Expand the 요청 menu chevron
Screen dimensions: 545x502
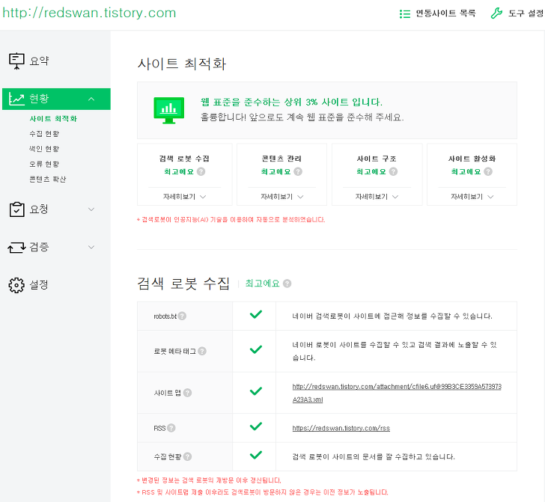(91, 209)
